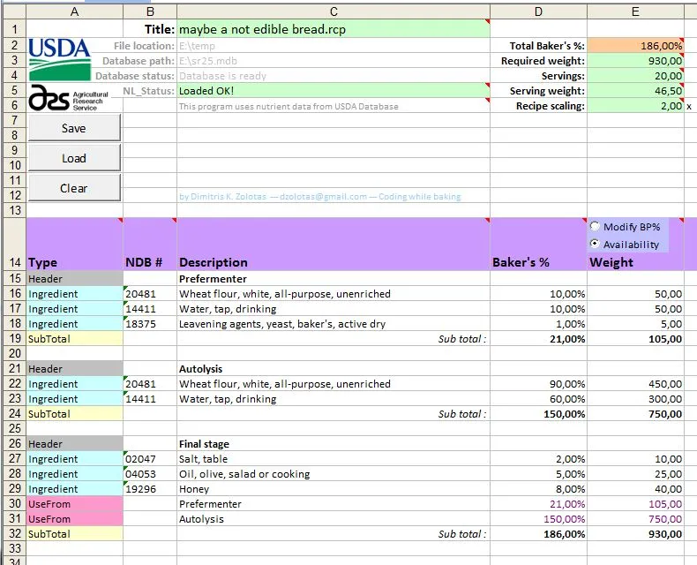
Task: Select the row 14 header
Action: pos(12,262)
